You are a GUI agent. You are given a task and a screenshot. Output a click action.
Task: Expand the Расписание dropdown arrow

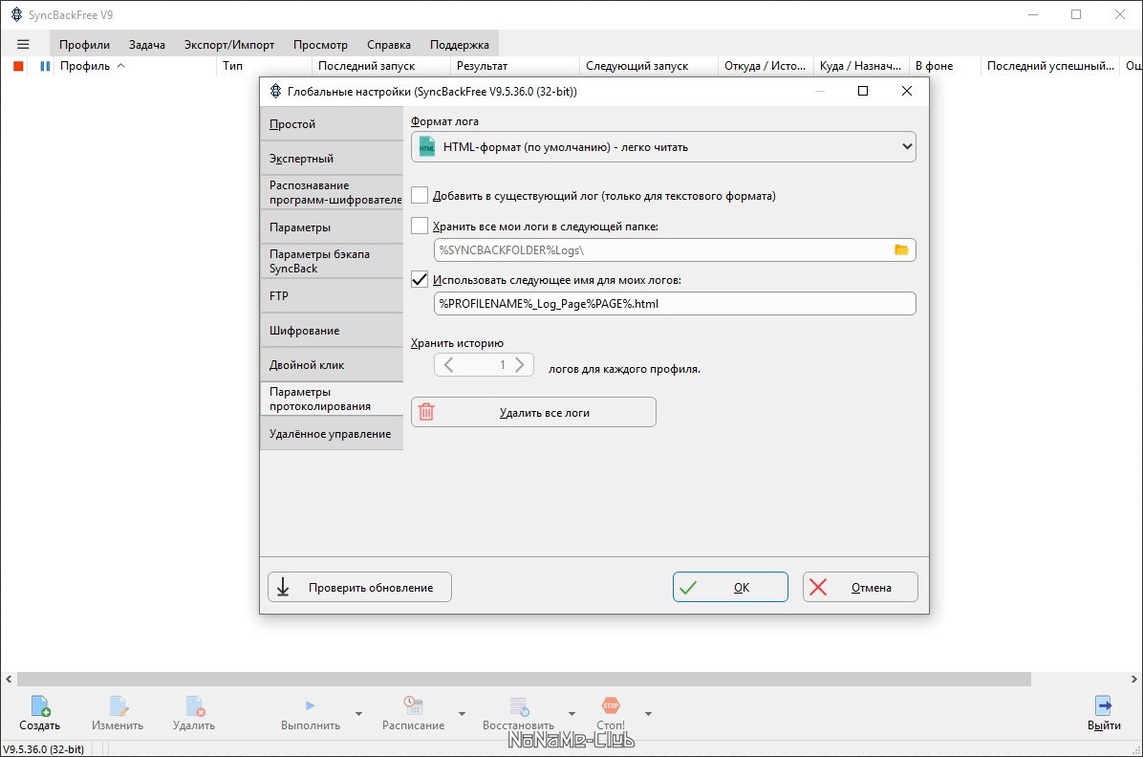tap(463, 714)
